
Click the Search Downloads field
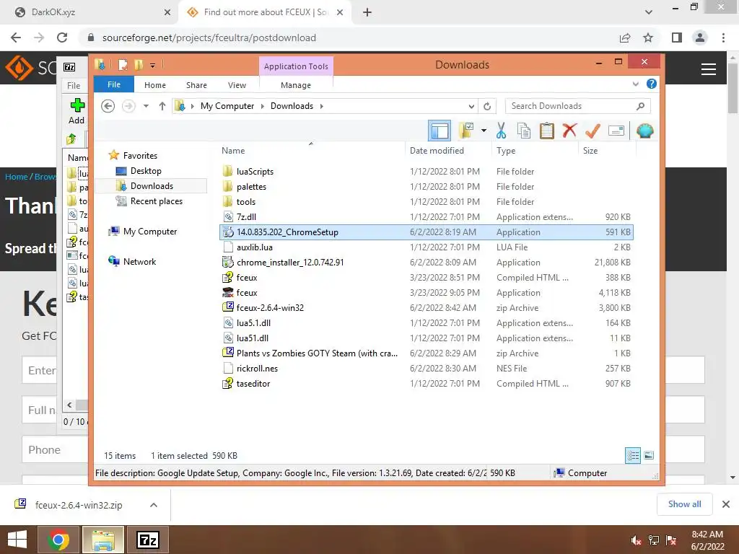point(577,106)
